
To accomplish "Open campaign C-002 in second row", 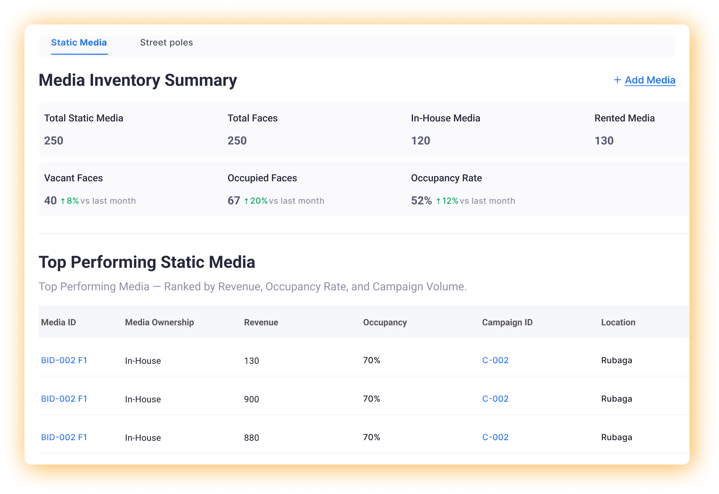I will pyautogui.click(x=495, y=399).
